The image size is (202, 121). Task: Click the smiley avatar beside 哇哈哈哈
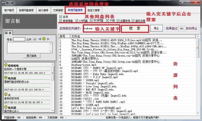pyautogui.click(x=6, y=65)
